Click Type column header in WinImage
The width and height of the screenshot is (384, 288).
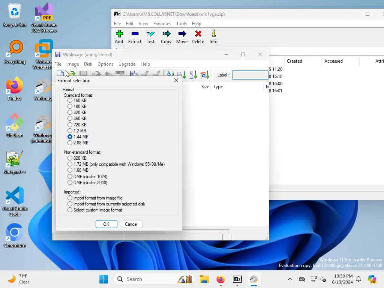[237, 87]
